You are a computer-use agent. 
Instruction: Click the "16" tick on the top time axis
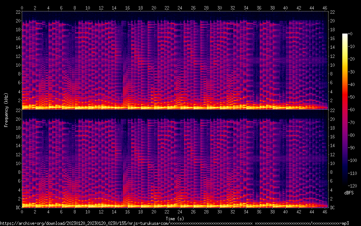tap(127, 8)
